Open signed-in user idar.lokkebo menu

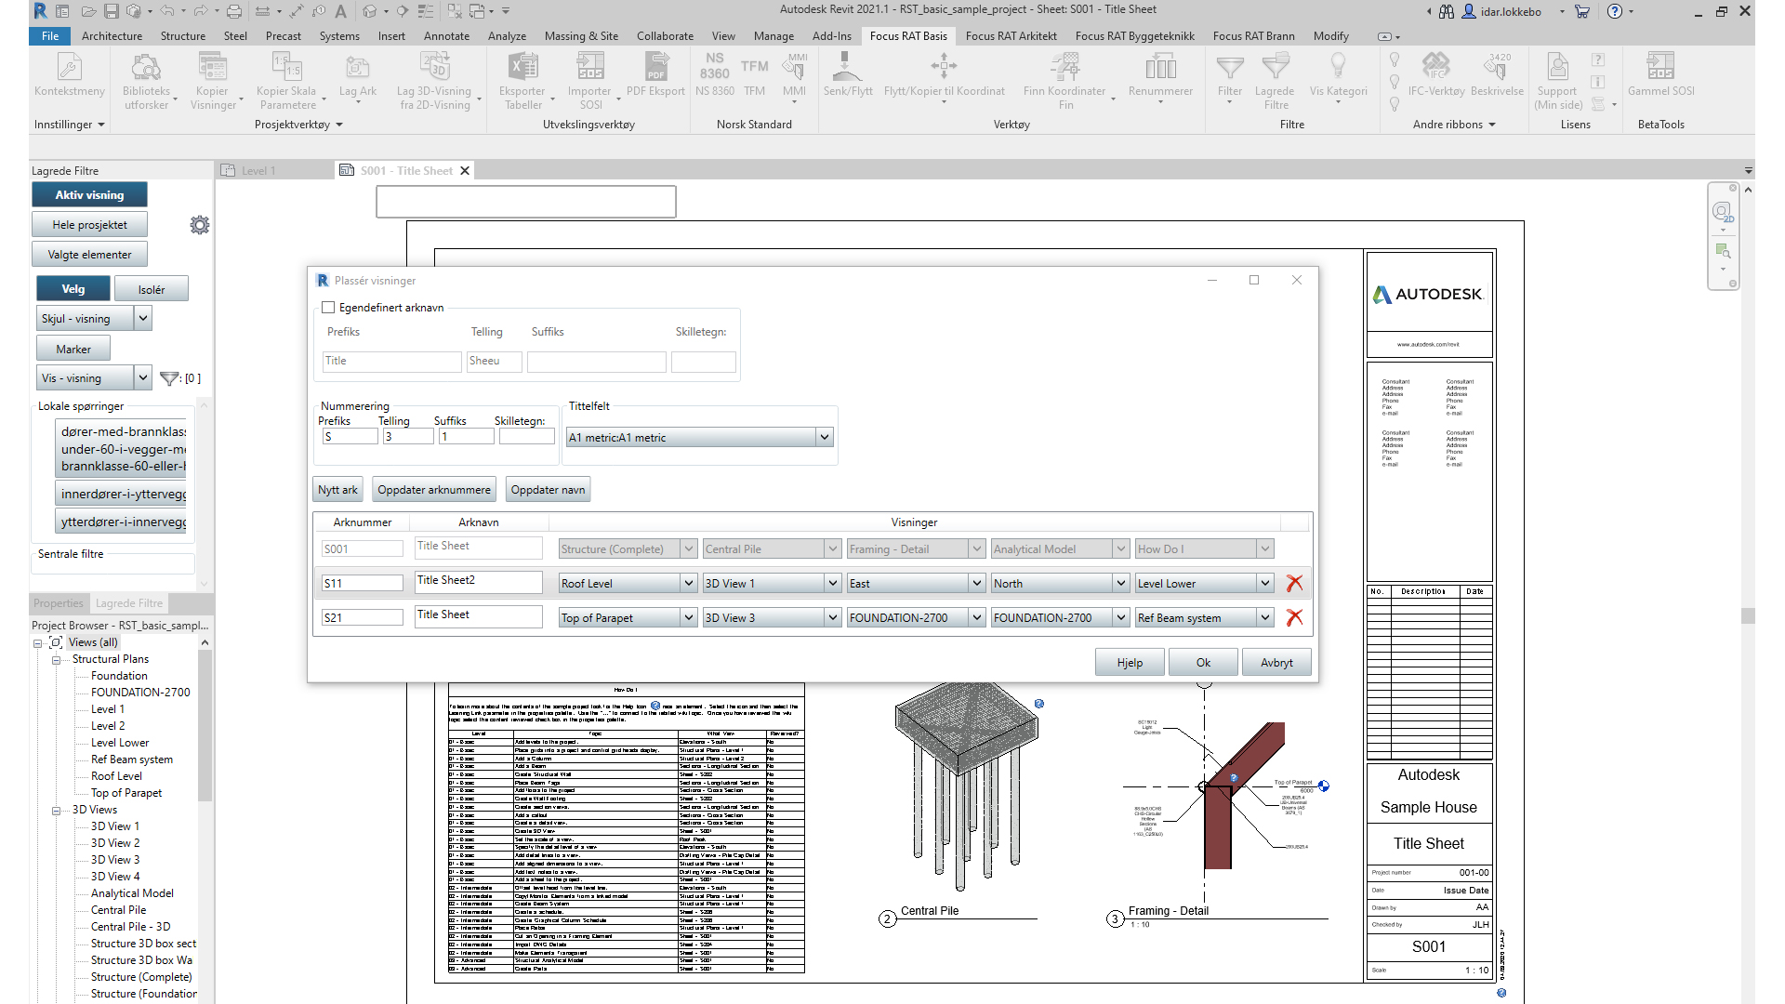[x=1512, y=11]
